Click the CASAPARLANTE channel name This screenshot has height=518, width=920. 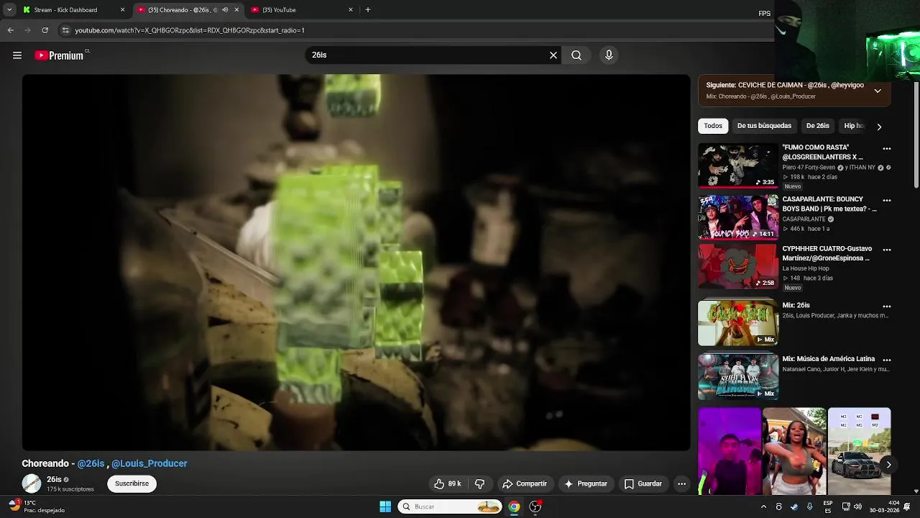[804, 219]
